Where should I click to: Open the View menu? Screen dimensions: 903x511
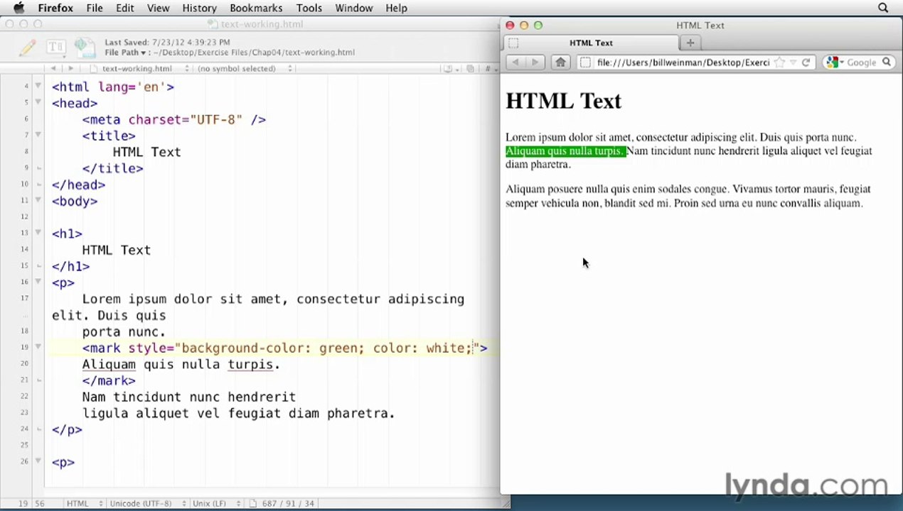point(158,8)
